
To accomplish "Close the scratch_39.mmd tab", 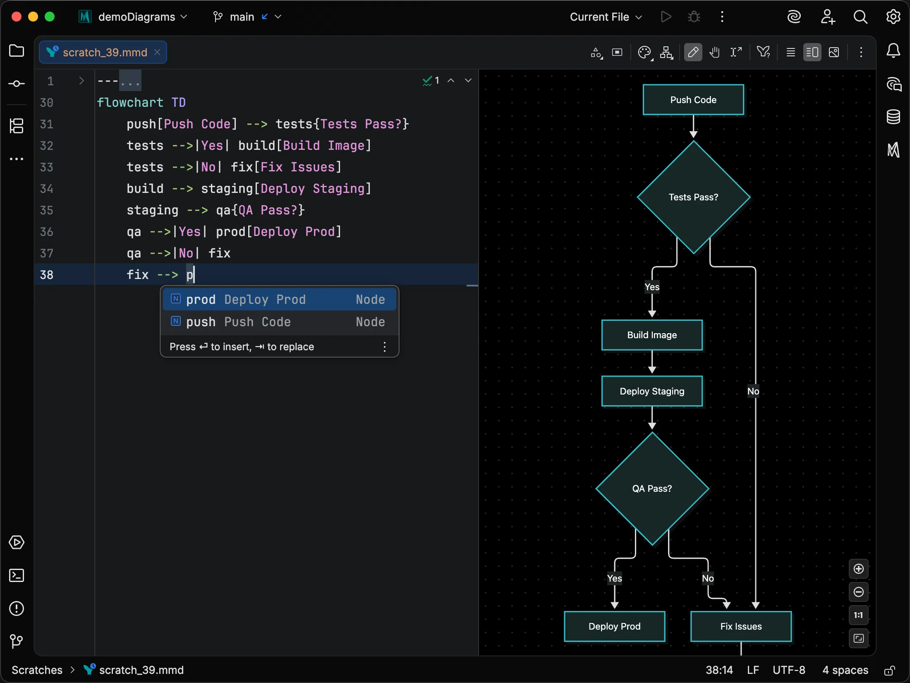I will point(157,53).
